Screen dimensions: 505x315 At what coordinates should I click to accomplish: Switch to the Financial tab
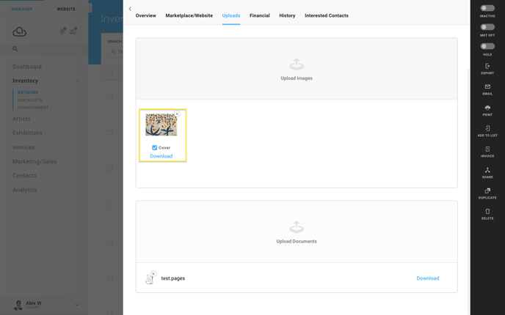coord(259,15)
